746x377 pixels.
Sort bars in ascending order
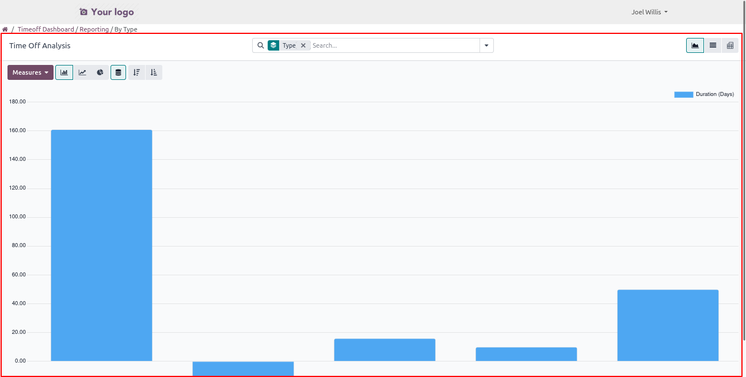[x=154, y=72]
